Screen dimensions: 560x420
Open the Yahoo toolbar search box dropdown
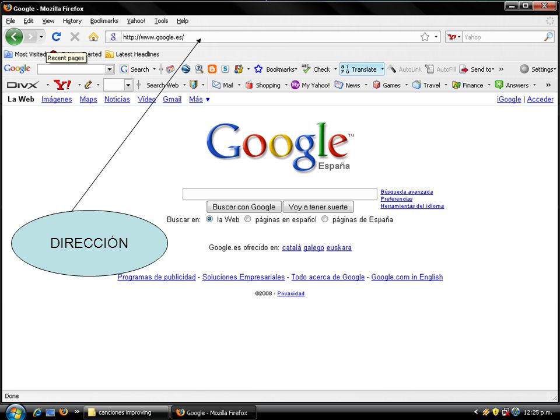(x=128, y=85)
